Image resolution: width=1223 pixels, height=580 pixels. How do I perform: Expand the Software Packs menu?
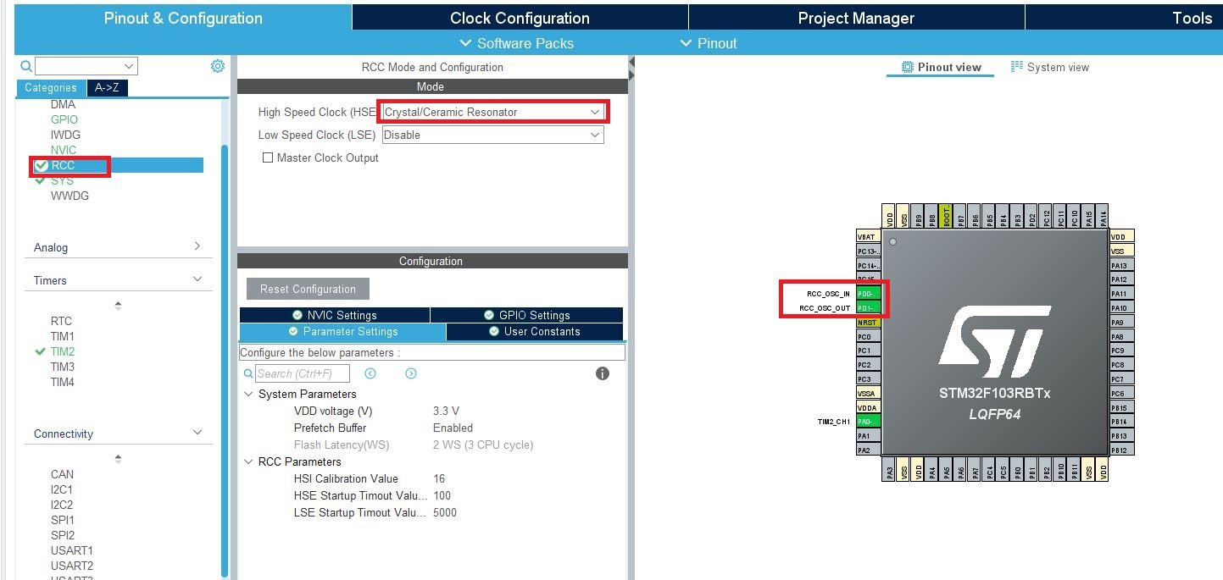click(516, 43)
